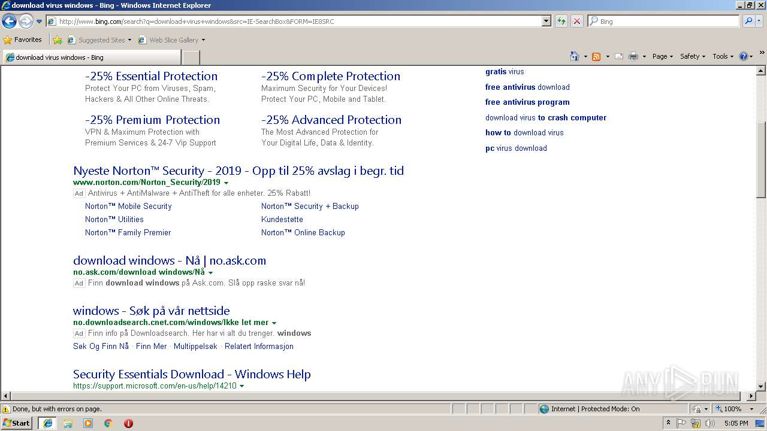Open '-25% Advanced Protection' link
The height and width of the screenshot is (431, 767).
click(x=331, y=120)
